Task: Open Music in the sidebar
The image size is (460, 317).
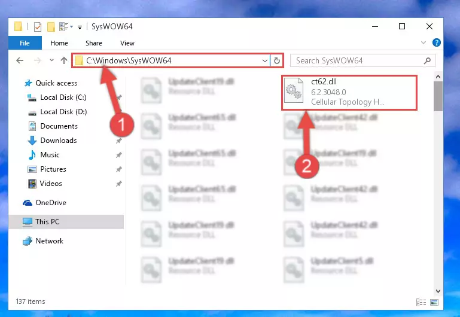Action: [x=44, y=155]
